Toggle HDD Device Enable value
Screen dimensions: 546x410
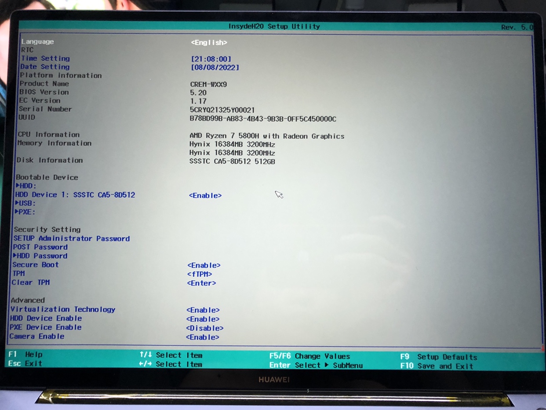(x=203, y=319)
